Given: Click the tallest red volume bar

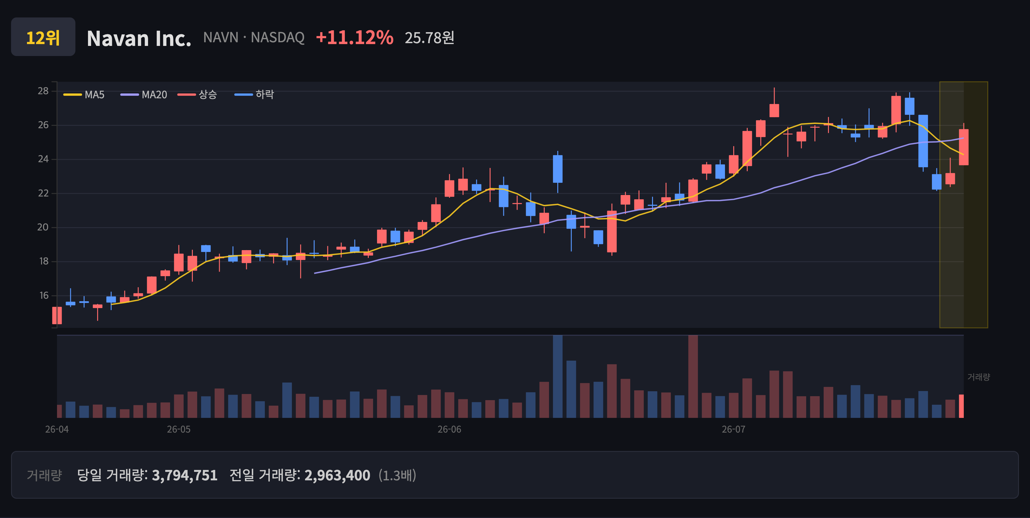Looking at the screenshot, I should [x=693, y=377].
